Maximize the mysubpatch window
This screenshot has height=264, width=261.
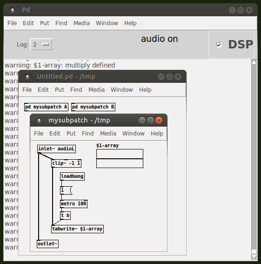150,121
